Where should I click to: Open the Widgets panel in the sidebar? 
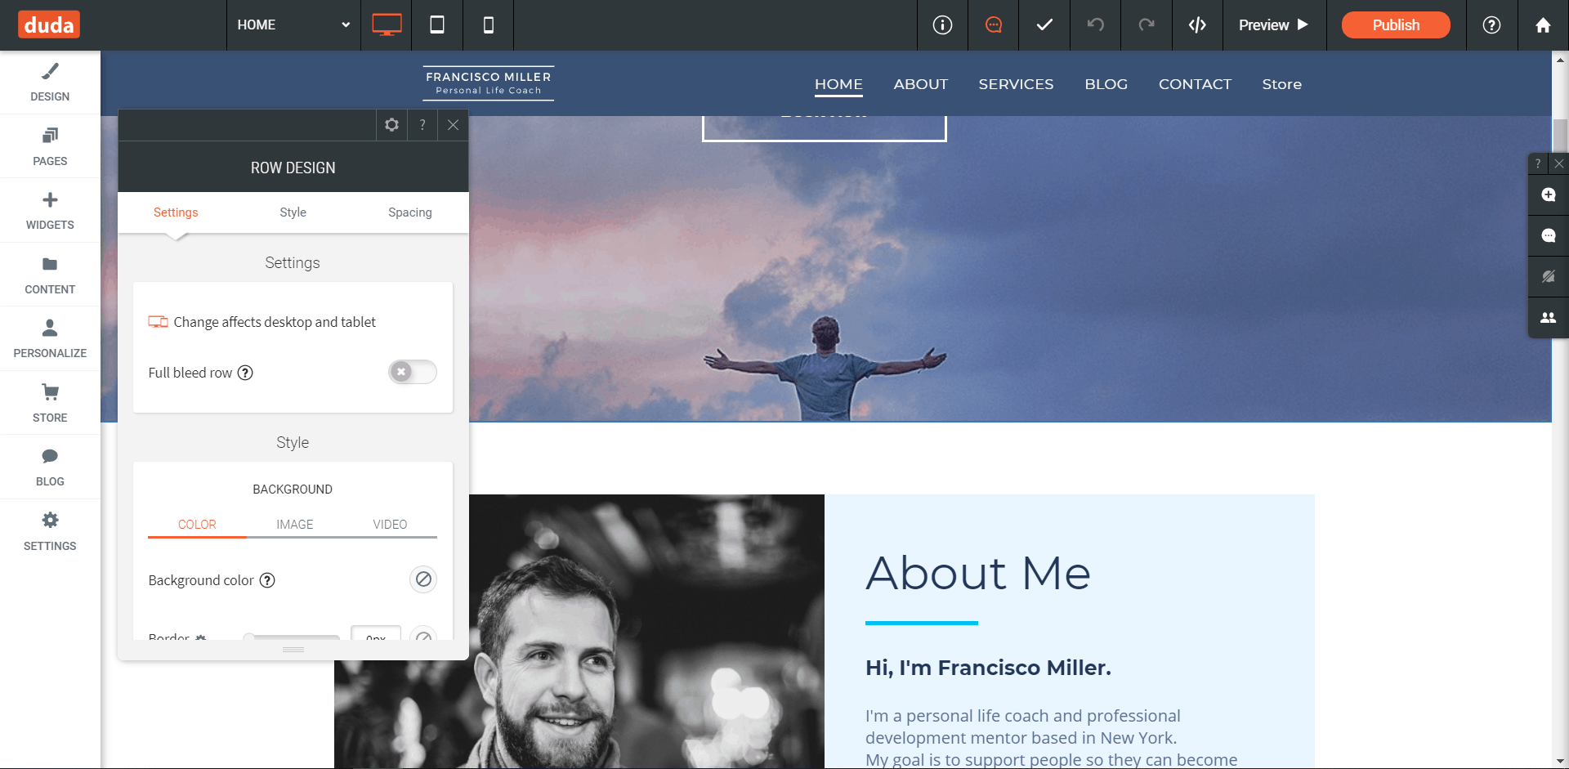pos(50,209)
